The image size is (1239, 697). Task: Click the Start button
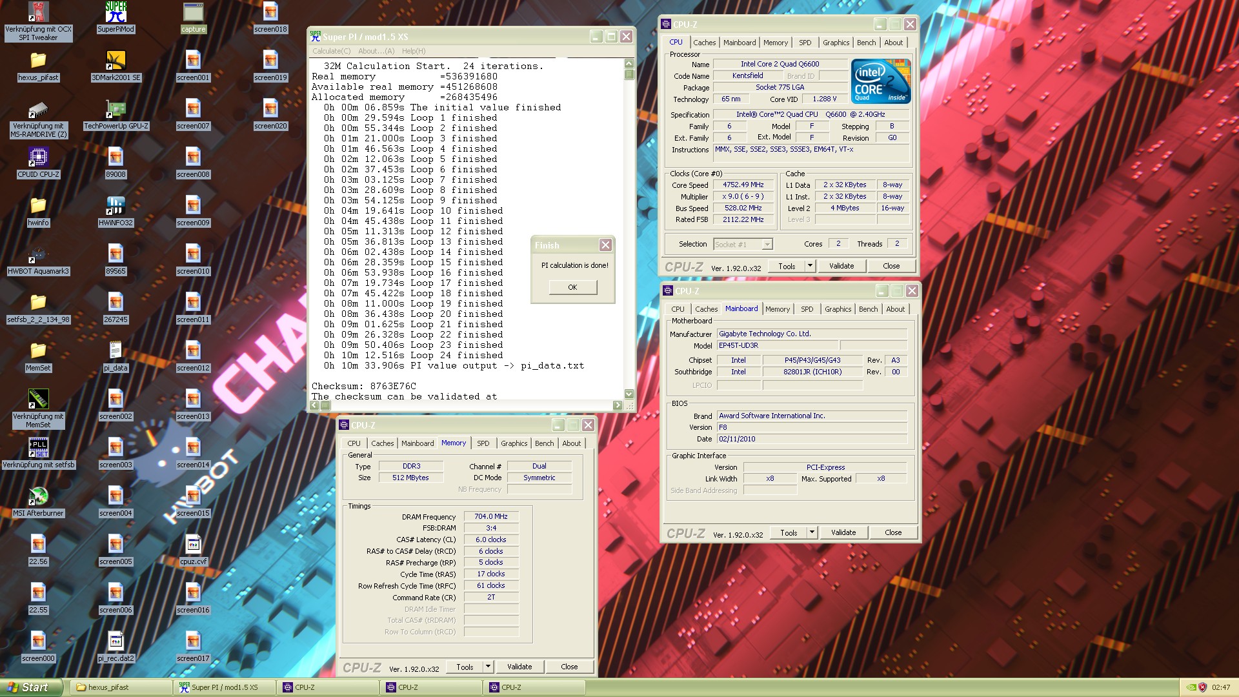point(31,687)
